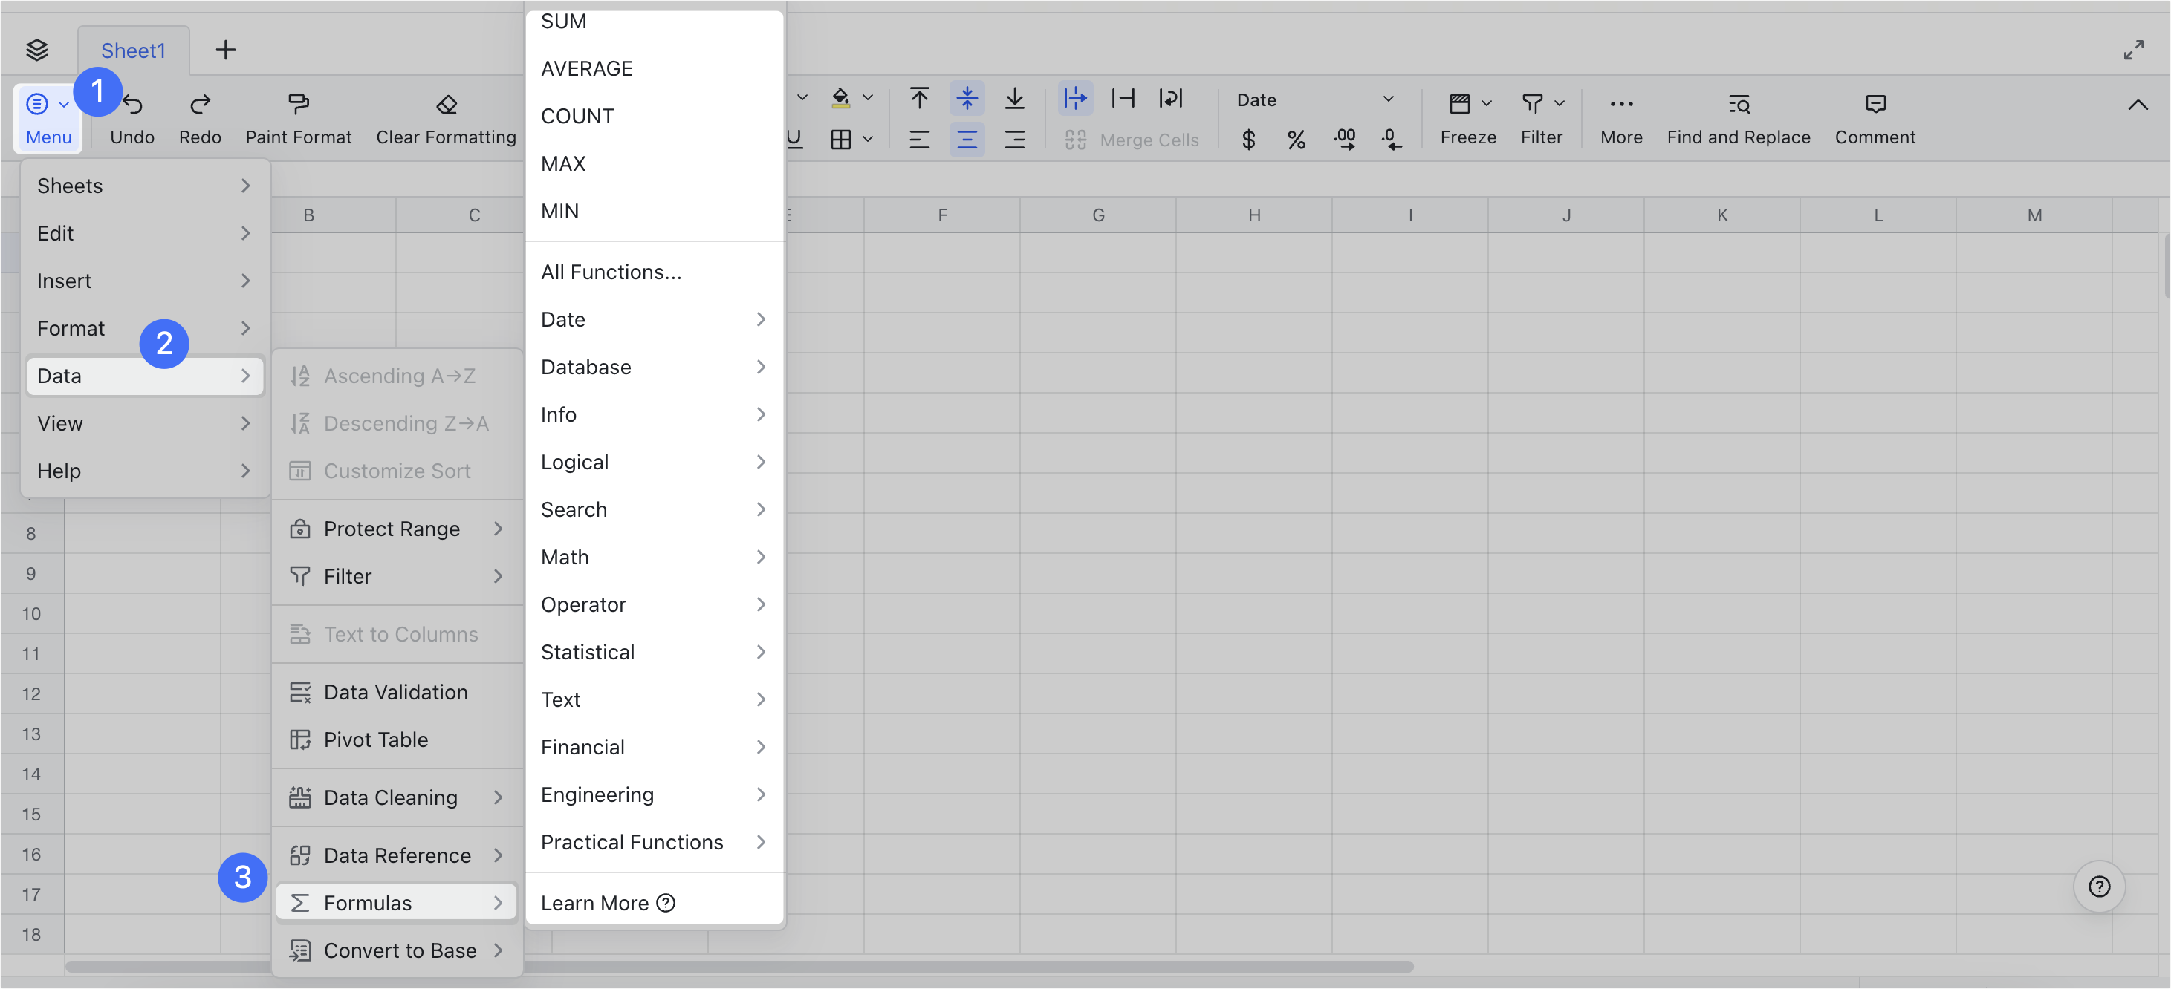Open the Format menu entry
Image resolution: width=2171 pixels, height=989 pixels.
(71, 327)
